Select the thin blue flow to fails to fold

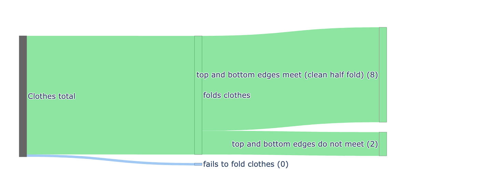(113, 160)
